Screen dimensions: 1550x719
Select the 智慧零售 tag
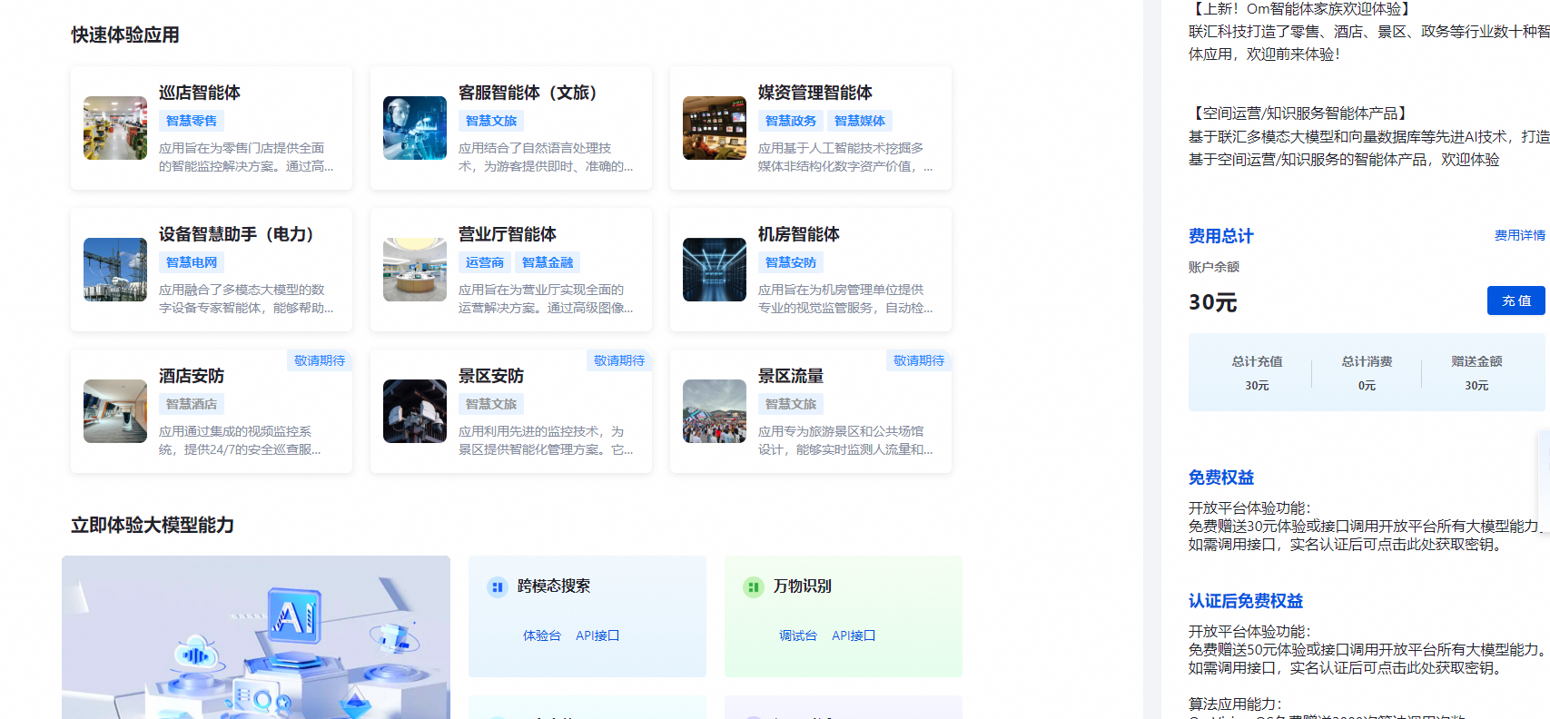coord(192,121)
